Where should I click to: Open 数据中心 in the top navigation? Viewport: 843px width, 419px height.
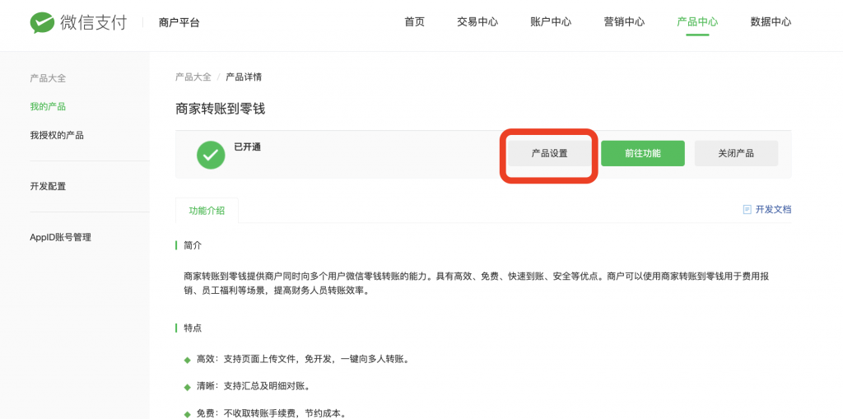click(x=771, y=22)
